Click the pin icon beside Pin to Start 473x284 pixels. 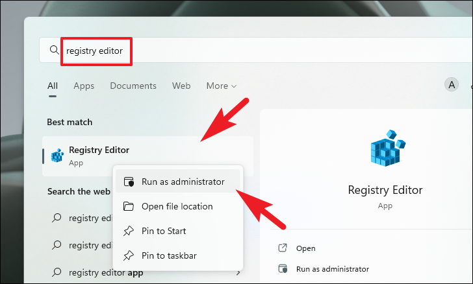pos(129,231)
